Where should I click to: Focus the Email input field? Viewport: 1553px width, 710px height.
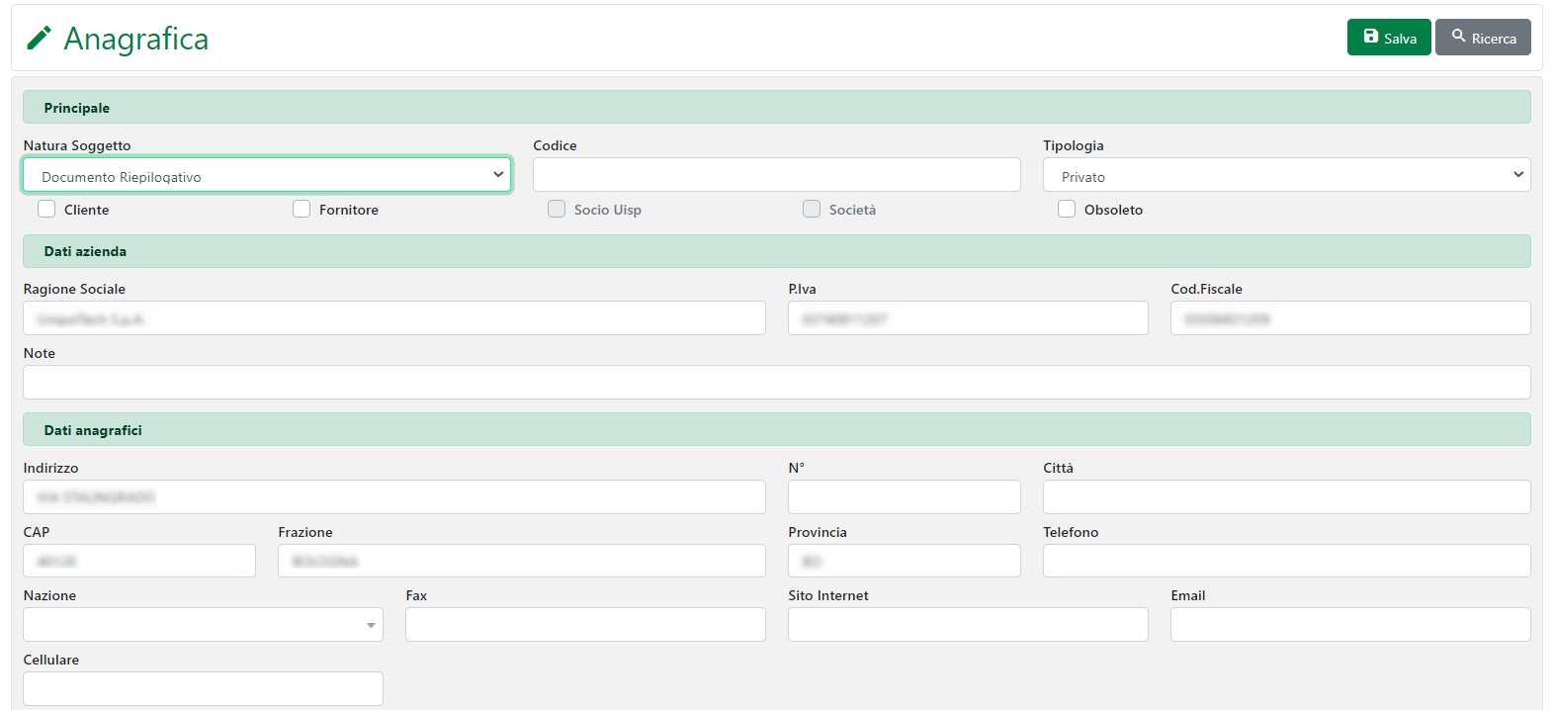point(1349,625)
